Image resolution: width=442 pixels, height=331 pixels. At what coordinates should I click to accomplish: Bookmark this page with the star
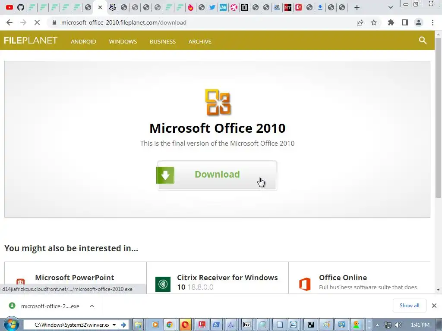[x=374, y=22]
